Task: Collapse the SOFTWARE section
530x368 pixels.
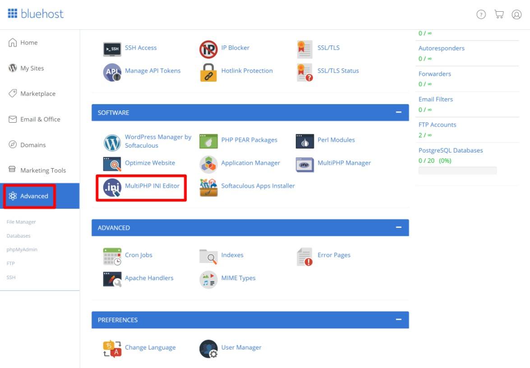Action: coord(398,112)
